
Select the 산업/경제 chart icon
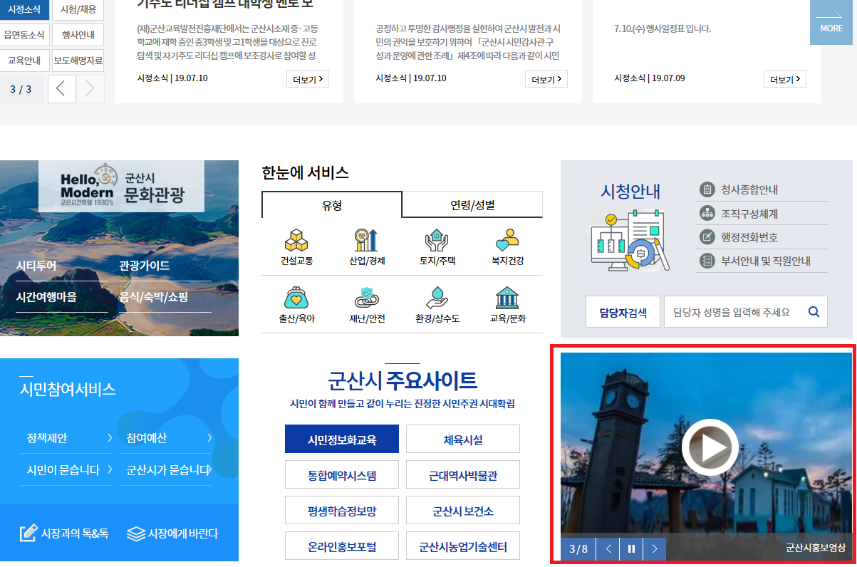click(x=366, y=240)
